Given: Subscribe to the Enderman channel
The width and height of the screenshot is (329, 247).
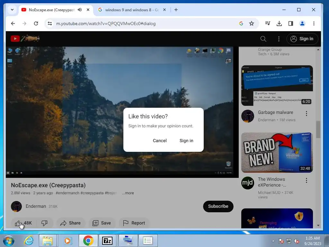Looking at the screenshot, I should [x=218, y=206].
